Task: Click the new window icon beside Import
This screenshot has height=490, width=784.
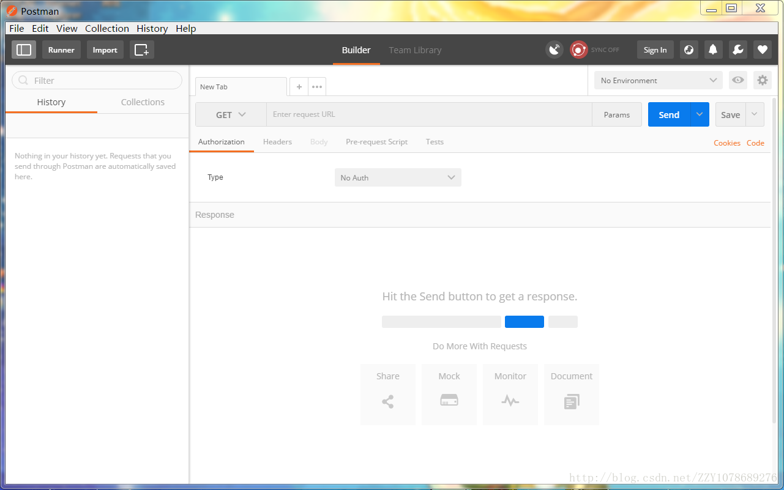Action: pyautogui.click(x=142, y=50)
